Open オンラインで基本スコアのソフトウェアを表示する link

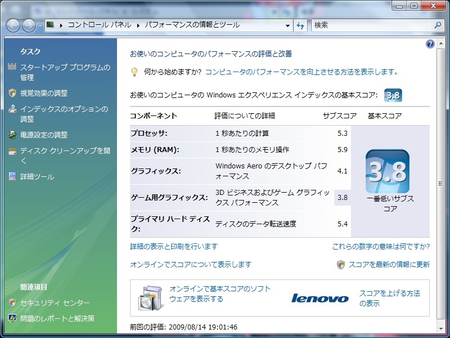click(x=220, y=293)
